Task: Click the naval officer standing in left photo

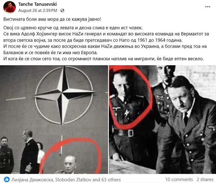Action: click(28, 152)
